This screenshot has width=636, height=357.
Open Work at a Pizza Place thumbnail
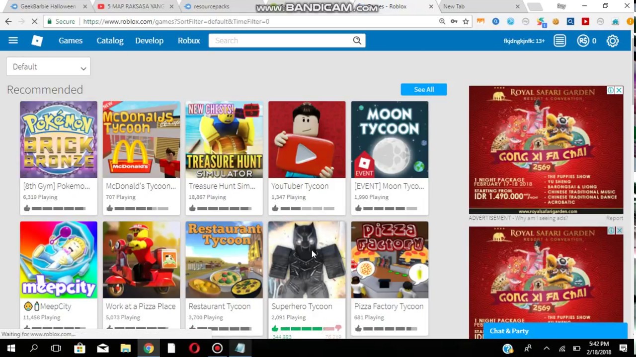tap(141, 260)
